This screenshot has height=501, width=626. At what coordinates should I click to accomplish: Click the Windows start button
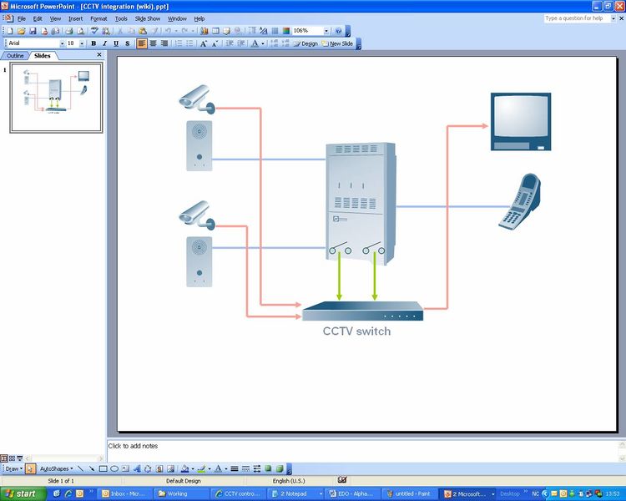click(x=23, y=493)
